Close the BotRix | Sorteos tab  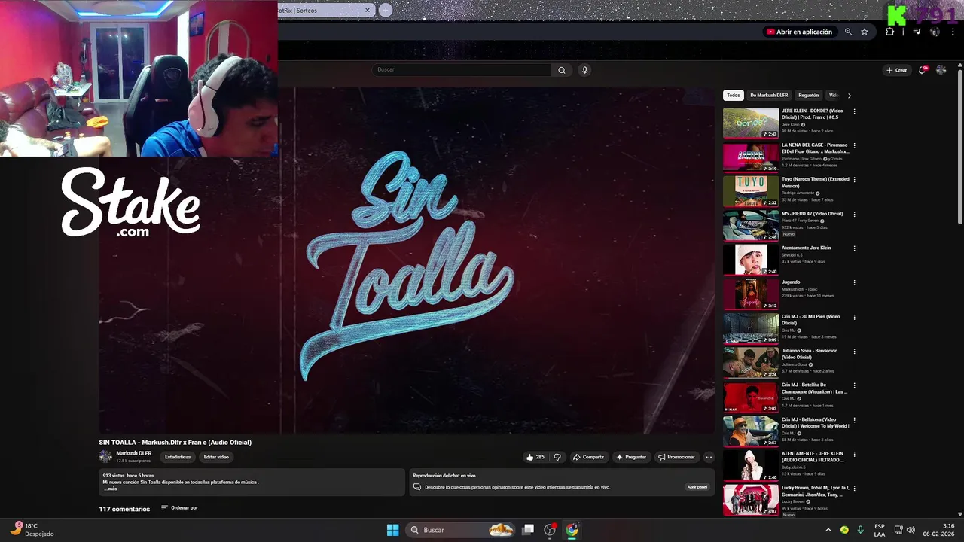368,10
